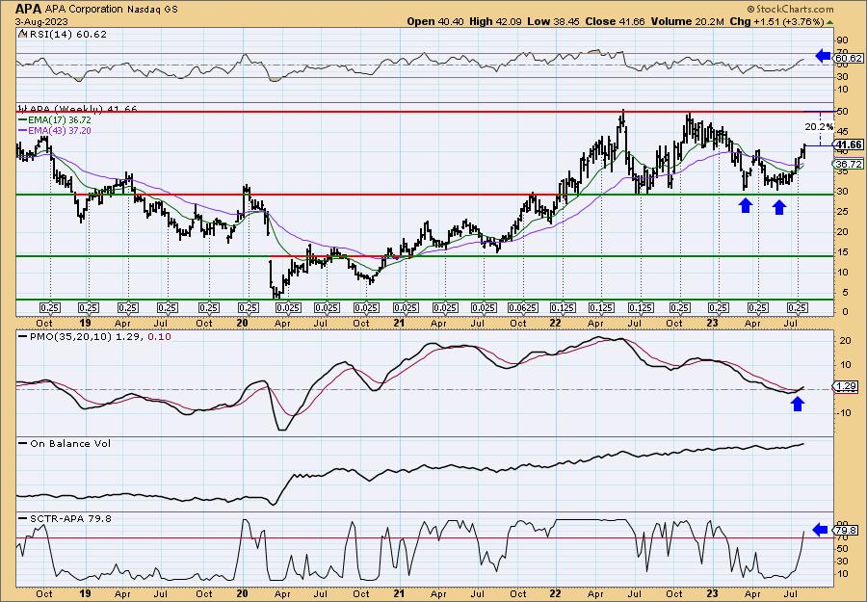Click the '45' label on the price axis

pos(842,131)
